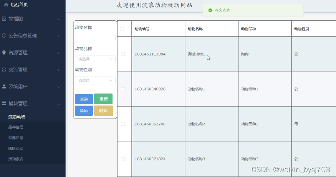336x177 pixels.
Task: Click the home icon beside 后台首页
Action: (6, 5)
